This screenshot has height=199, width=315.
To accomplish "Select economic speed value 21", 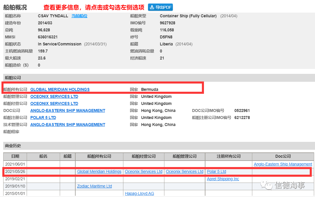I will [162, 58].
